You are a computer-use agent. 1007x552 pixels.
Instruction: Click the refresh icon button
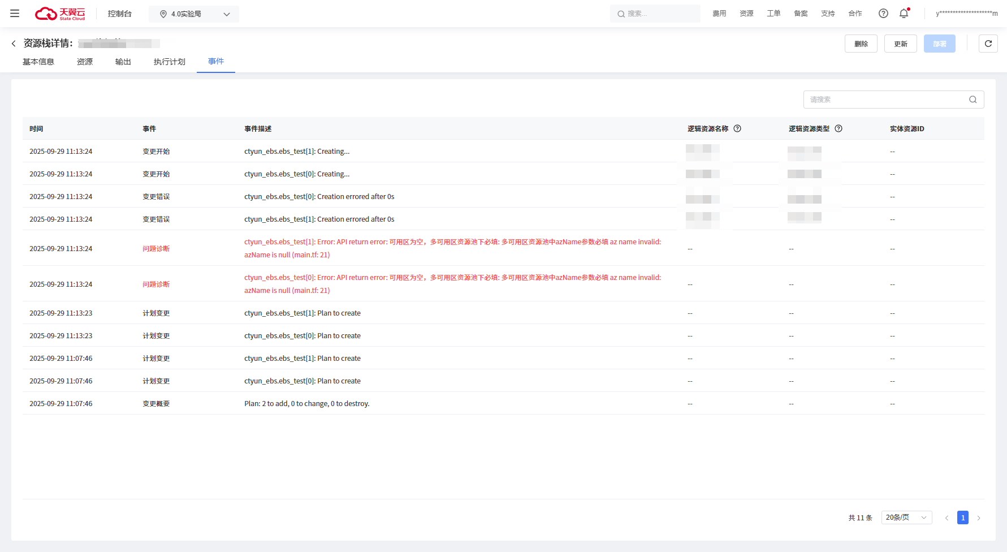[988, 44]
